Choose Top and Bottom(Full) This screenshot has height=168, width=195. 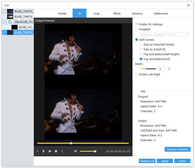[141, 59]
